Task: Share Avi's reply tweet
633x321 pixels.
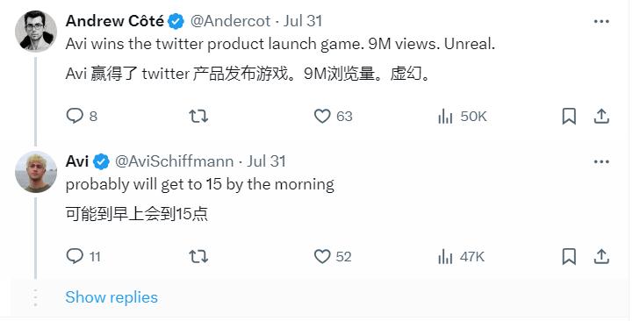Action: [601, 256]
